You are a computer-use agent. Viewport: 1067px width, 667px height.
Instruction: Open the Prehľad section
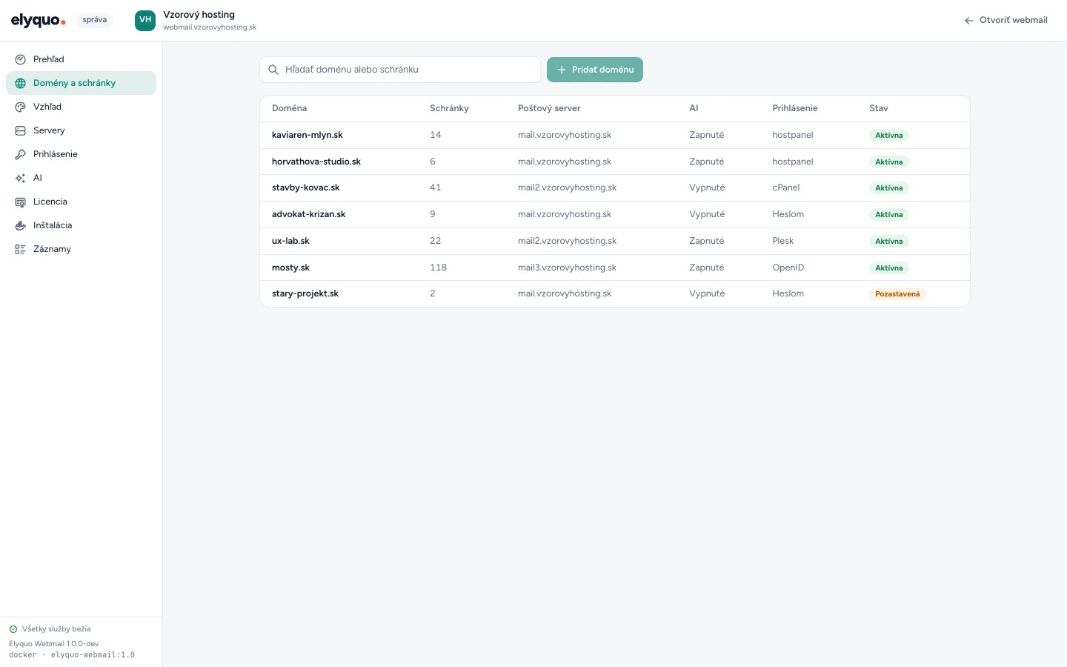82,59
